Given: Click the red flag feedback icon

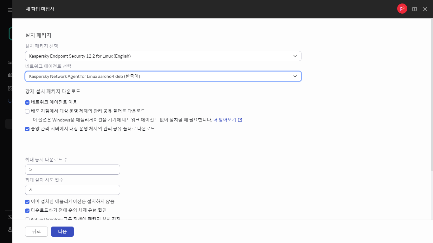Looking at the screenshot, I should click(x=402, y=9).
